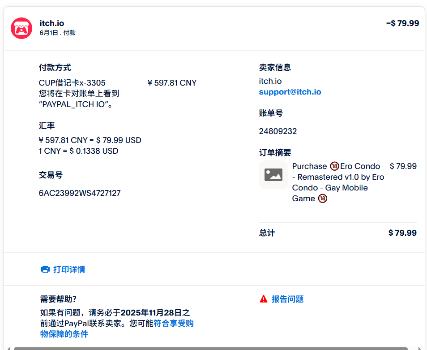427x350 pixels.
Task: Click the 交易号 heading
Action: point(51,175)
